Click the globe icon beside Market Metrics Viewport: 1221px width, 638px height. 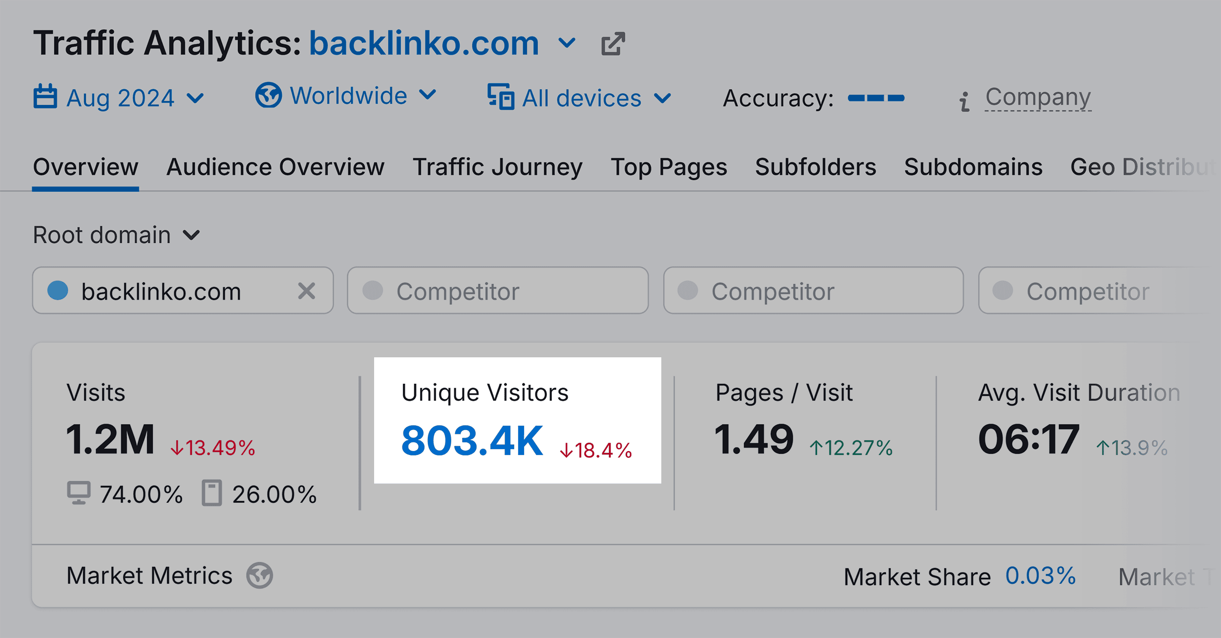click(x=259, y=575)
